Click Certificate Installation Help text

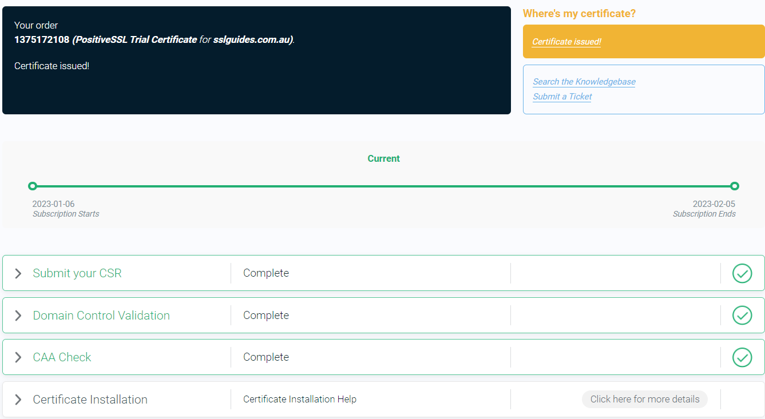tap(300, 399)
